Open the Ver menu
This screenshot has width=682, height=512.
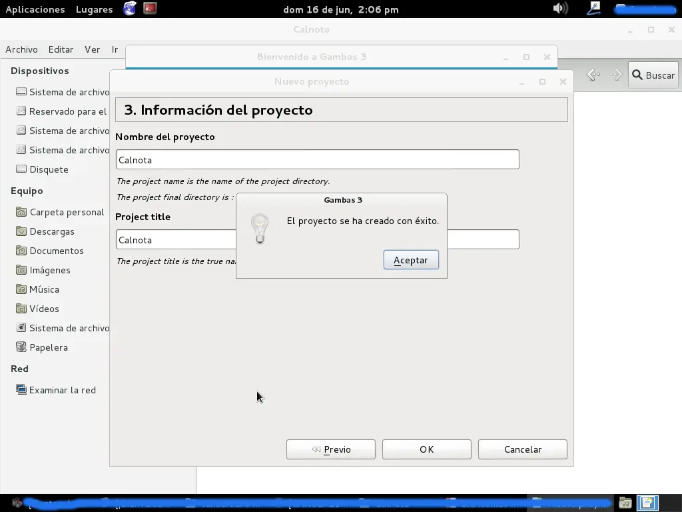[x=92, y=49]
